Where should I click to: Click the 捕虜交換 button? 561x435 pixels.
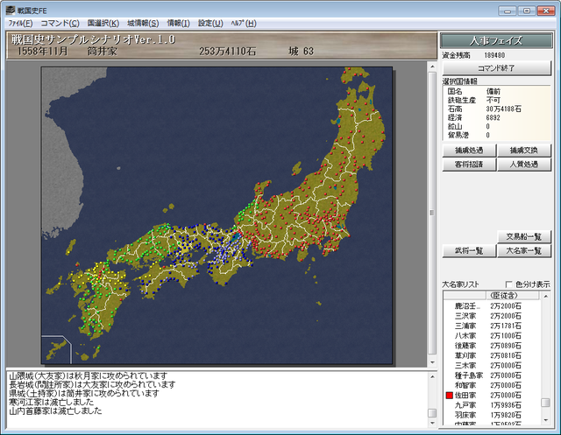pyautogui.click(x=524, y=151)
